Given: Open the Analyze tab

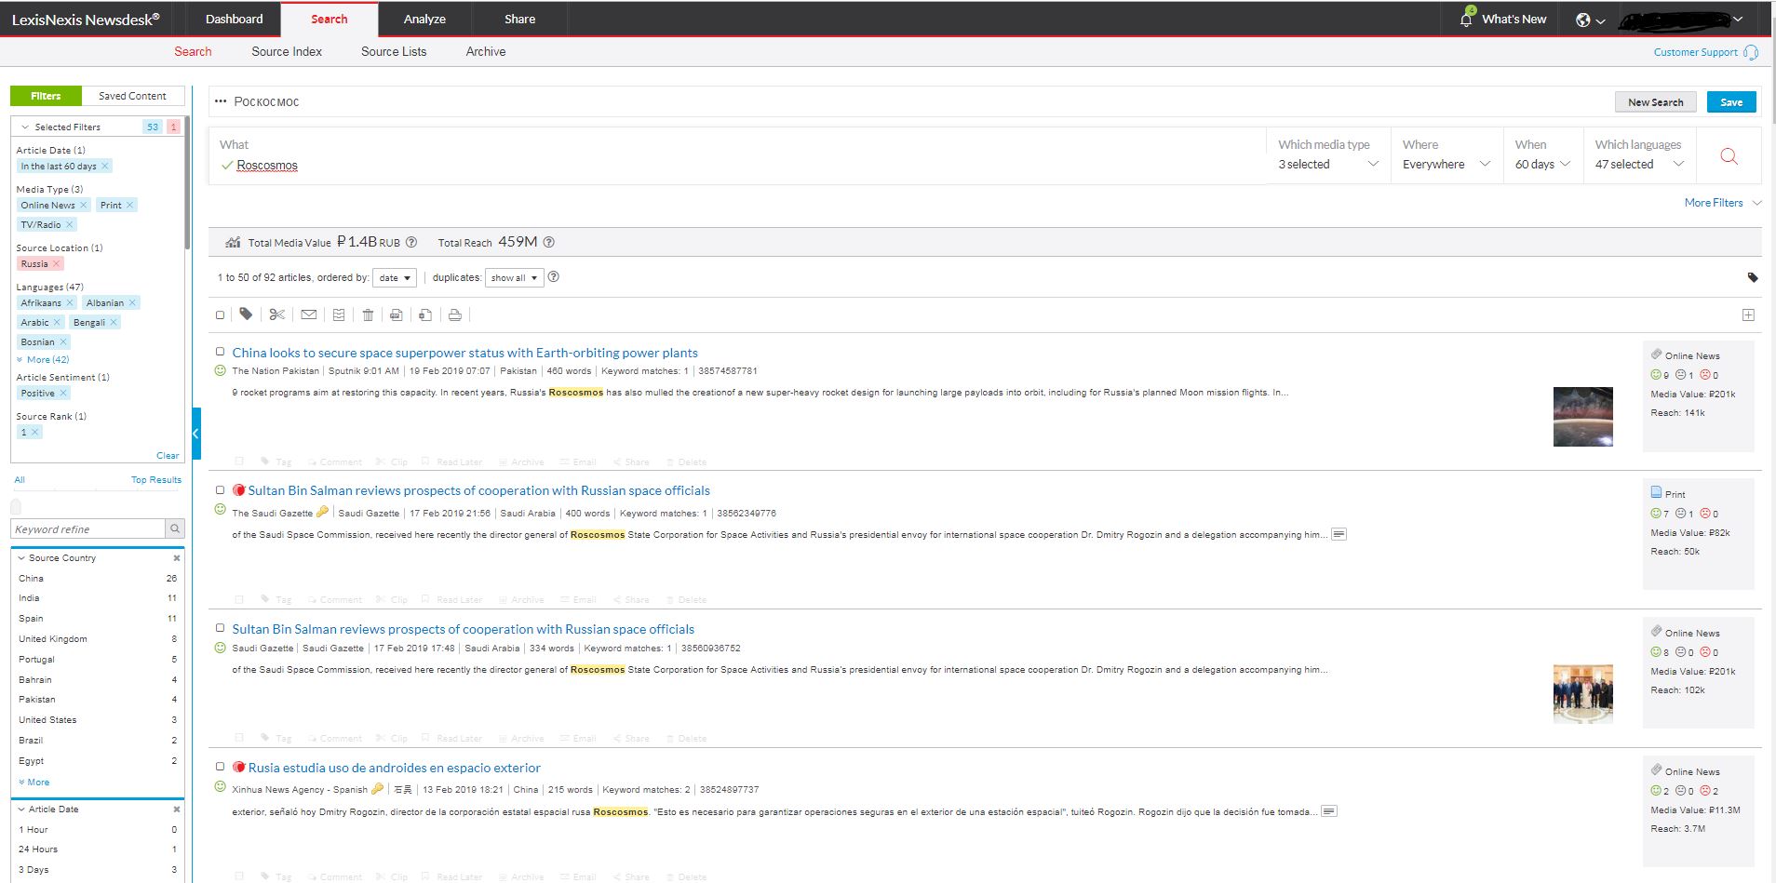Looking at the screenshot, I should (x=424, y=19).
